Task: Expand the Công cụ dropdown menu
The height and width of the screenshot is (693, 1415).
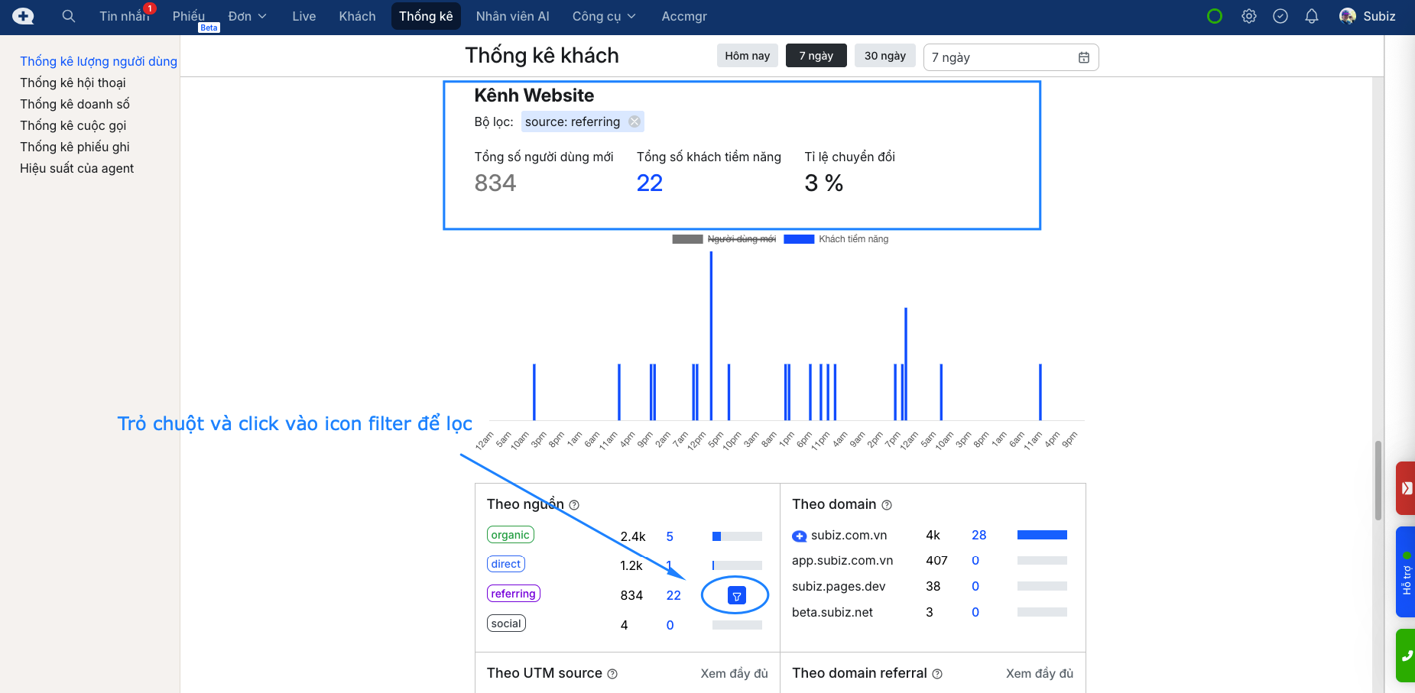Action: [603, 16]
